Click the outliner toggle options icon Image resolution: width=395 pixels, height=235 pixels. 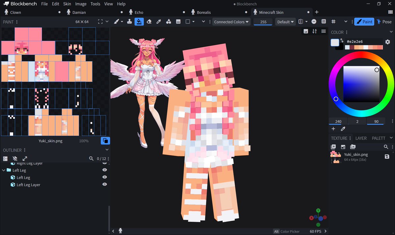[x=5, y=159]
